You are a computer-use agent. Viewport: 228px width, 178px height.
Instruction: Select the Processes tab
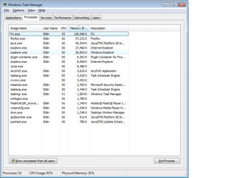tap(31, 17)
